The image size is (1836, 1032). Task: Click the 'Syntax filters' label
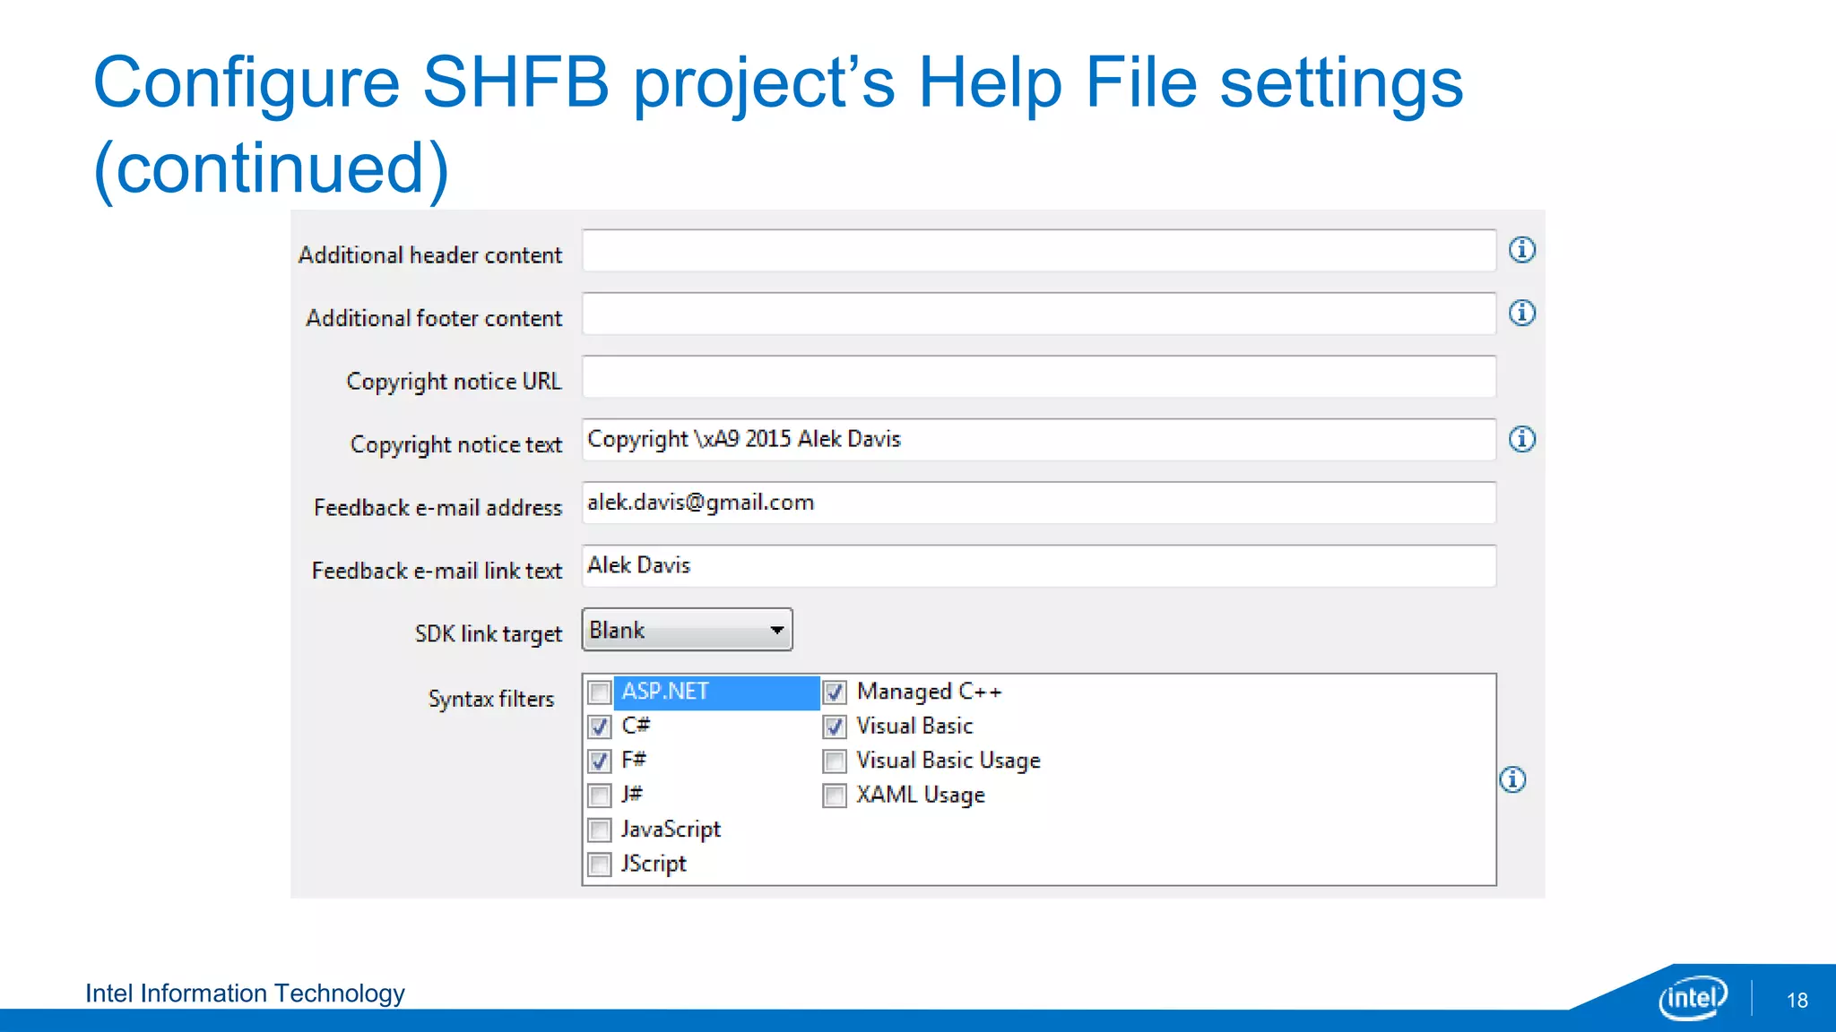click(491, 699)
